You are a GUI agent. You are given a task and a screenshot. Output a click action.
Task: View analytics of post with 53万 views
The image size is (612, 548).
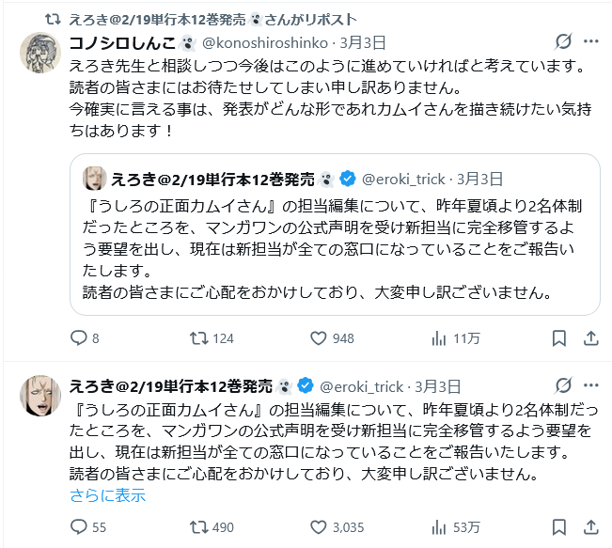438,527
